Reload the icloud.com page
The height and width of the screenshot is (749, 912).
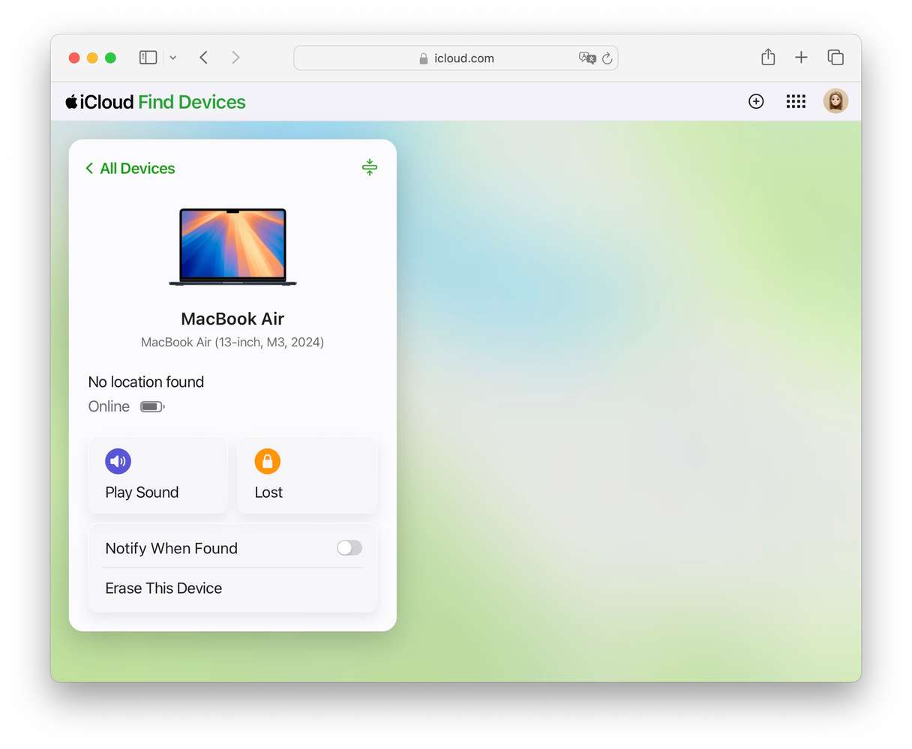(607, 58)
